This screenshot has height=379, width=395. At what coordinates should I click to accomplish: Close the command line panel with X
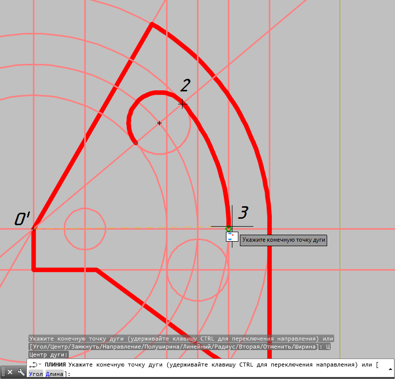tap(10, 372)
